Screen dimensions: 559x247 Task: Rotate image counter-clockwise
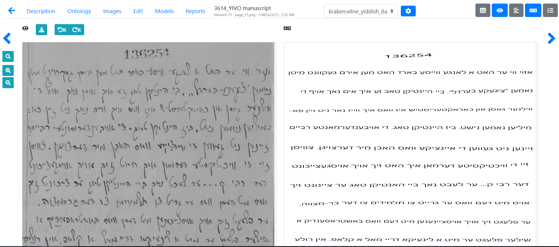tap(62, 30)
